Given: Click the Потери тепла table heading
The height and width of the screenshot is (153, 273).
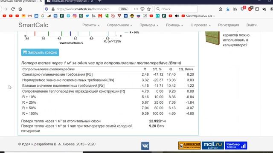Looking at the screenshot, I should point(101,63).
